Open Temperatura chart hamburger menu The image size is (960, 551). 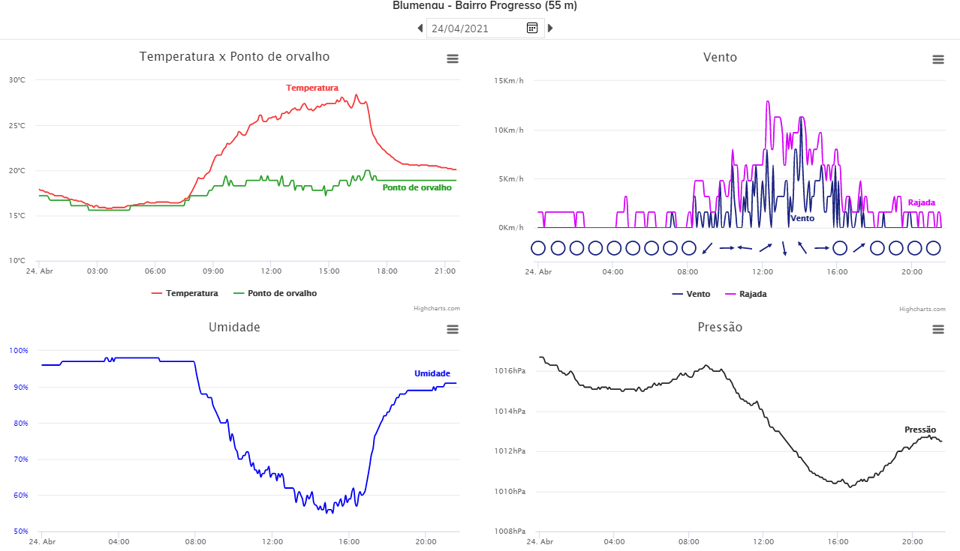point(453,58)
